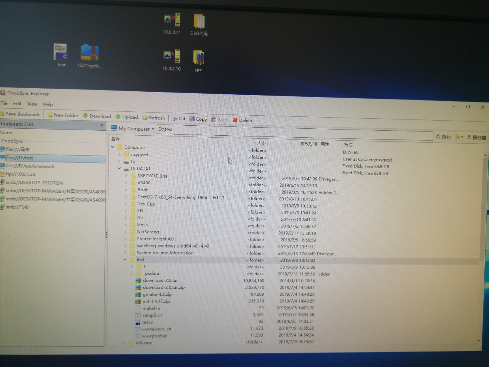Image resolution: width=489 pixels, height=367 pixels.
Task: Click the D:\test path field
Action: [294, 133]
